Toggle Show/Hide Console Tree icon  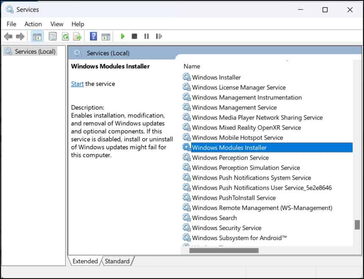(37, 36)
